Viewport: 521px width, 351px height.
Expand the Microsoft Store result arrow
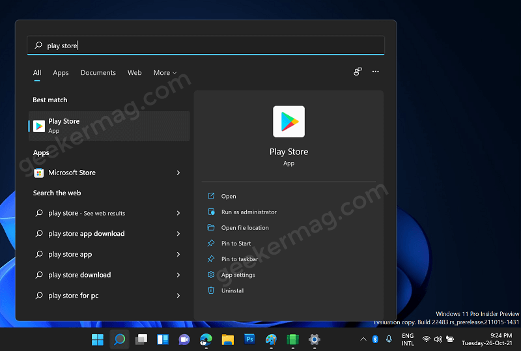pos(178,173)
